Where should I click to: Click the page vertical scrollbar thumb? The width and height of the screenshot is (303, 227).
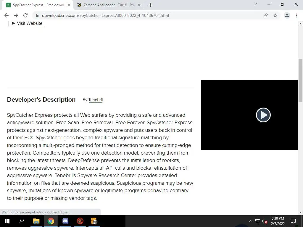[x=300, y=80]
